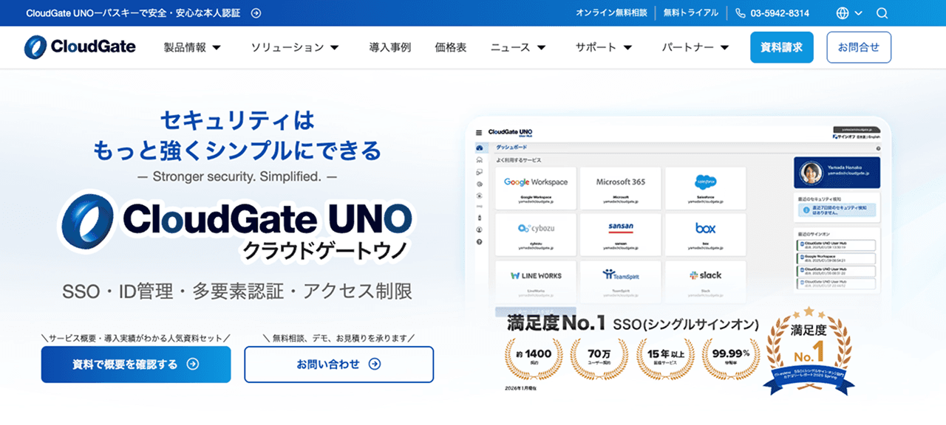Click the arrow icon in the 資料で概要を確認する button
The image size is (946, 425).
tap(192, 364)
